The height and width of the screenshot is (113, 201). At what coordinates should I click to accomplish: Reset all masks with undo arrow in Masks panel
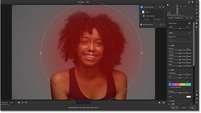[160, 7]
